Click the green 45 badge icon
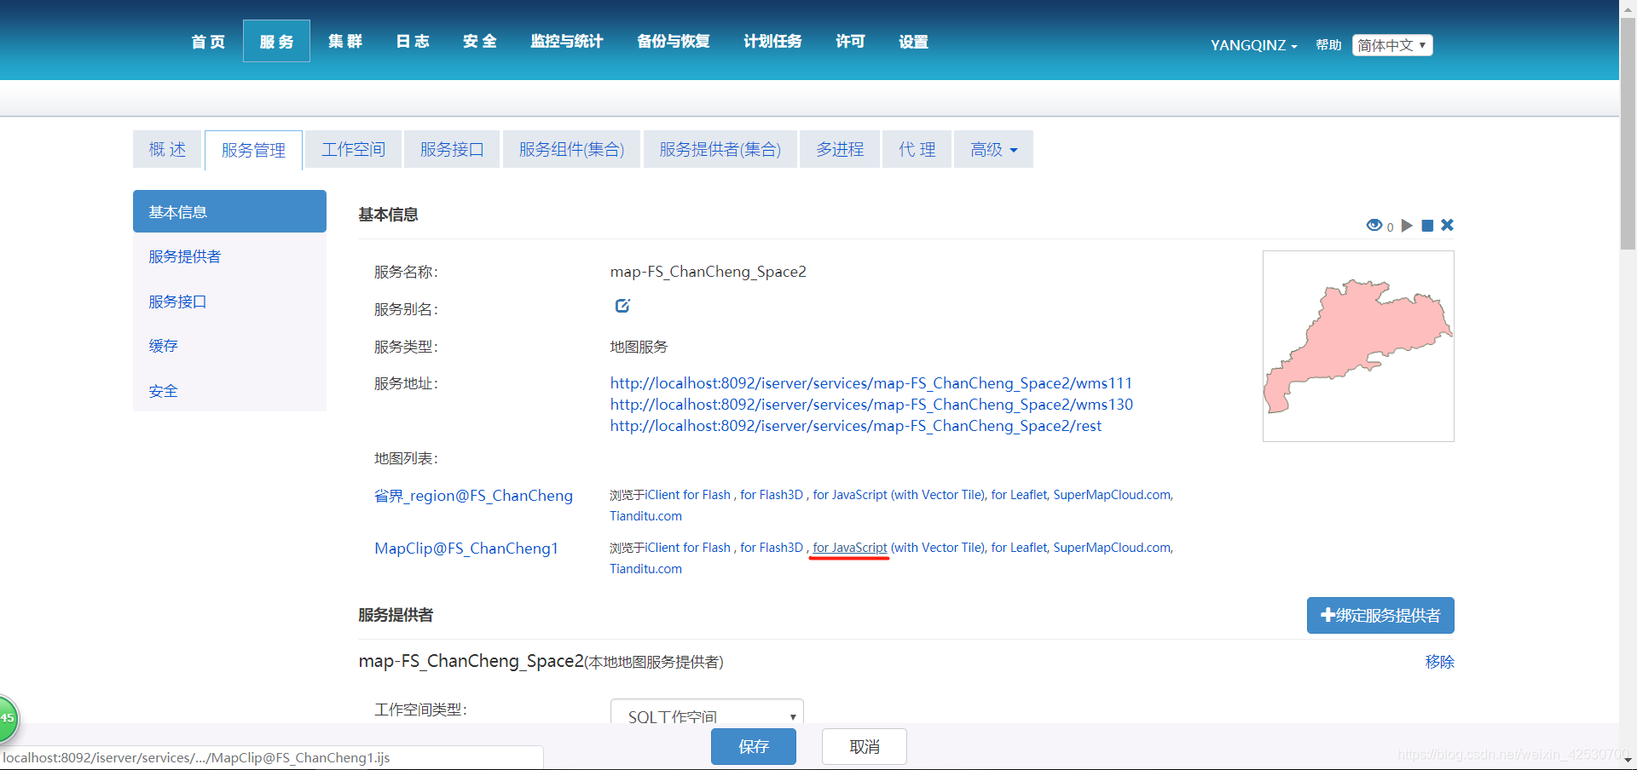1637x770 pixels. pyautogui.click(x=7, y=718)
